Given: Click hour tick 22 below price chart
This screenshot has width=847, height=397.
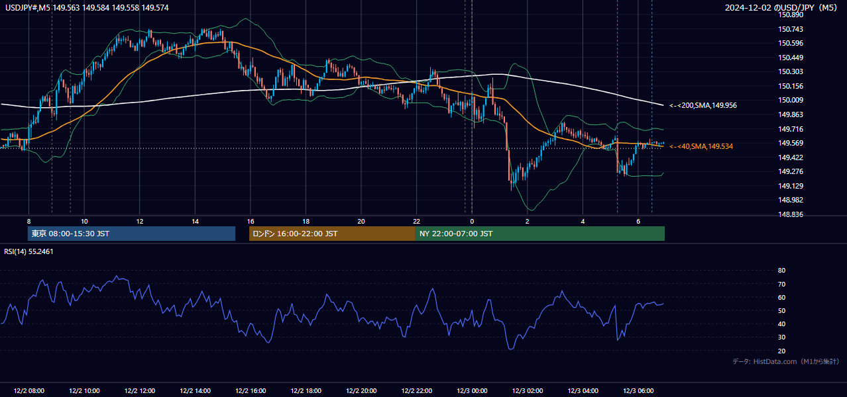Looking at the screenshot, I should click(x=417, y=221).
